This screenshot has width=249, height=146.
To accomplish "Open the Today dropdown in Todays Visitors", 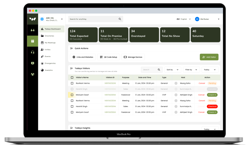I will click(210, 70).
